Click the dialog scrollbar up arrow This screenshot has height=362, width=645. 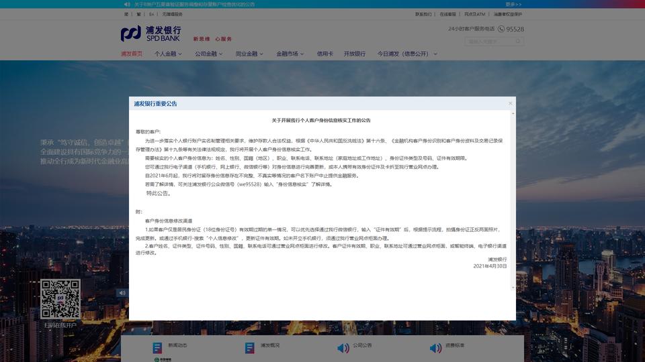pos(513,113)
